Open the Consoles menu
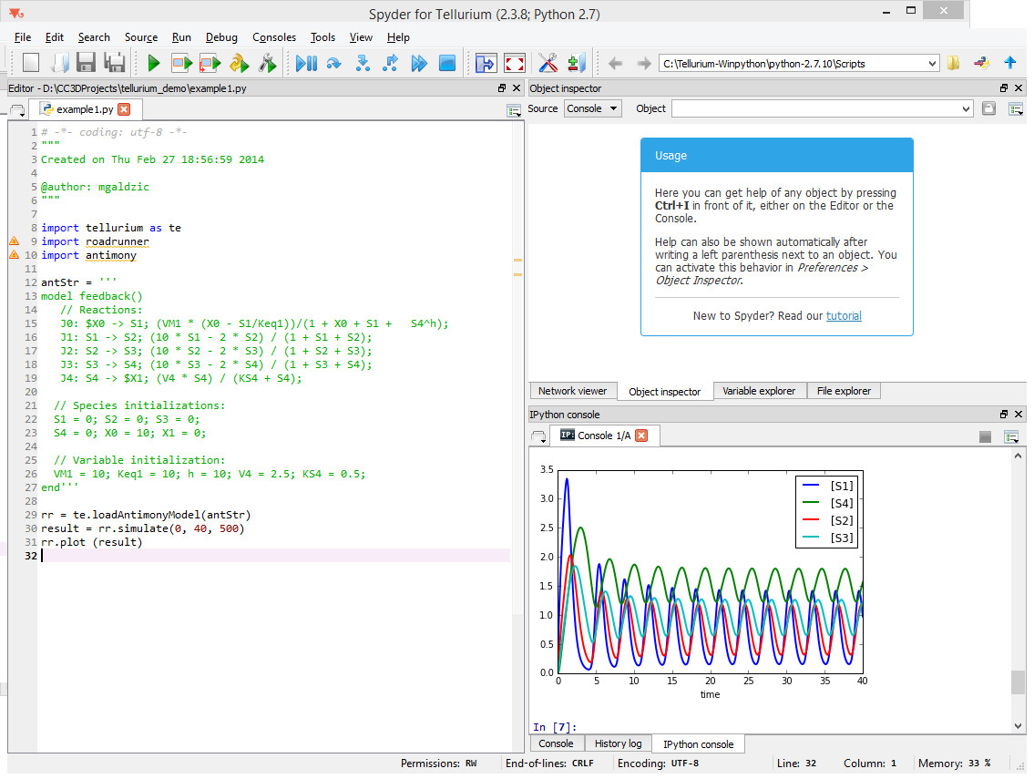This screenshot has width=1034, height=779. (x=274, y=37)
